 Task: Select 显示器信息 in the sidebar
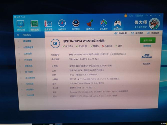pyautogui.click(x=30, y=78)
